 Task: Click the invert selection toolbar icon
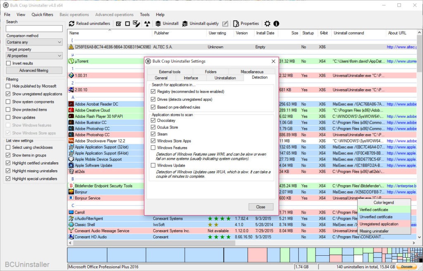136,24
